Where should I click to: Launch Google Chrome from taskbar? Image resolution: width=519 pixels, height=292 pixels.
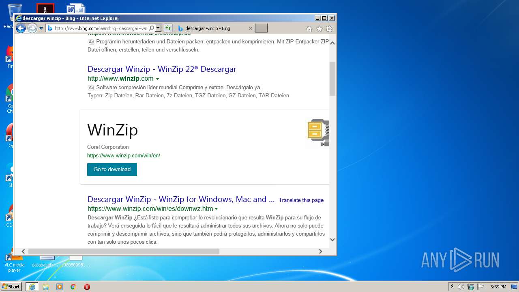pos(73,287)
